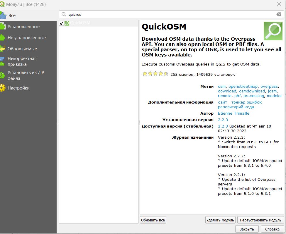This screenshot has width=286, height=234.
Task: Open the трекер ошибок link
Action: pyautogui.click(x=246, y=102)
